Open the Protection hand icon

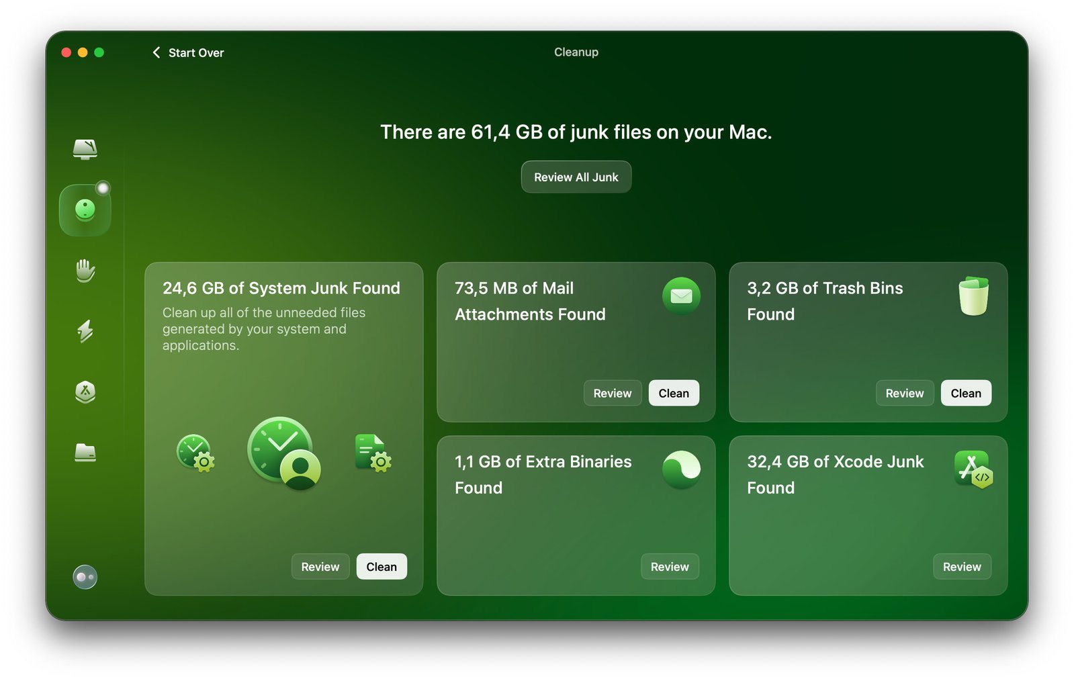coord(85,271)
